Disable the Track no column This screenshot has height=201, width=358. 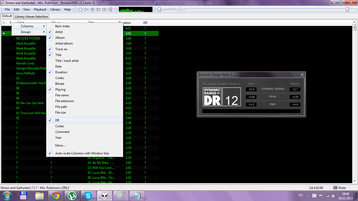[x=84, y=49]
